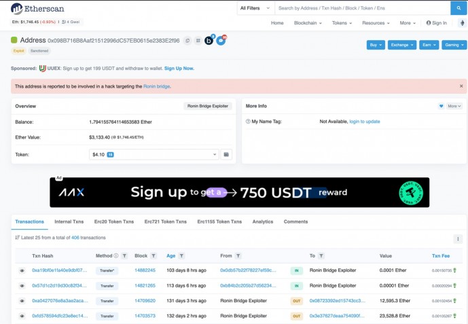
Task: Expand the Blockchain menu
Action: (x=308, y=23)
